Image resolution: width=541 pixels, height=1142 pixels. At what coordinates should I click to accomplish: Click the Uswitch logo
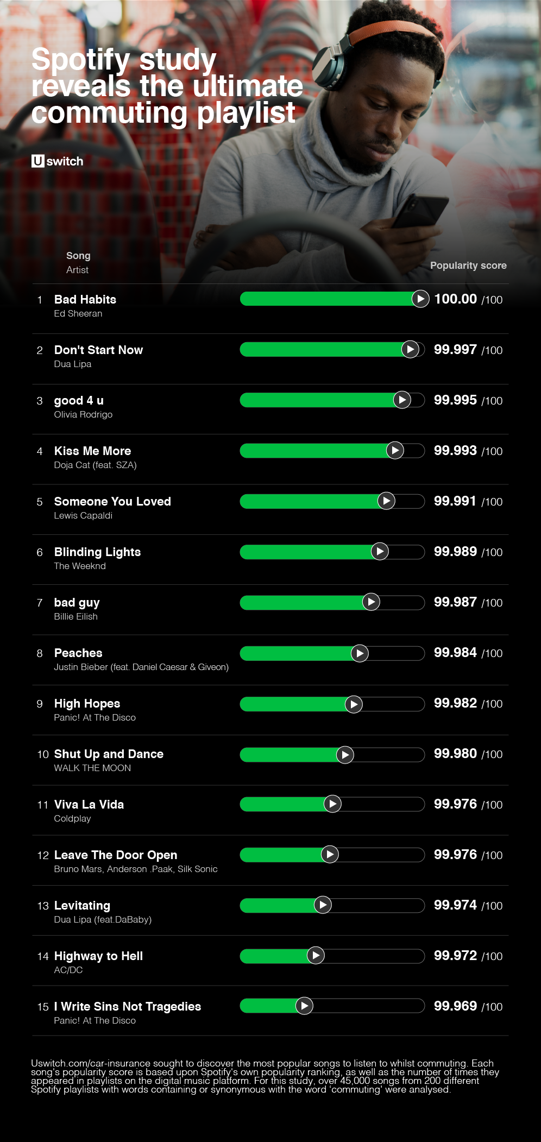pyautogui.click(x=58, y=161)
